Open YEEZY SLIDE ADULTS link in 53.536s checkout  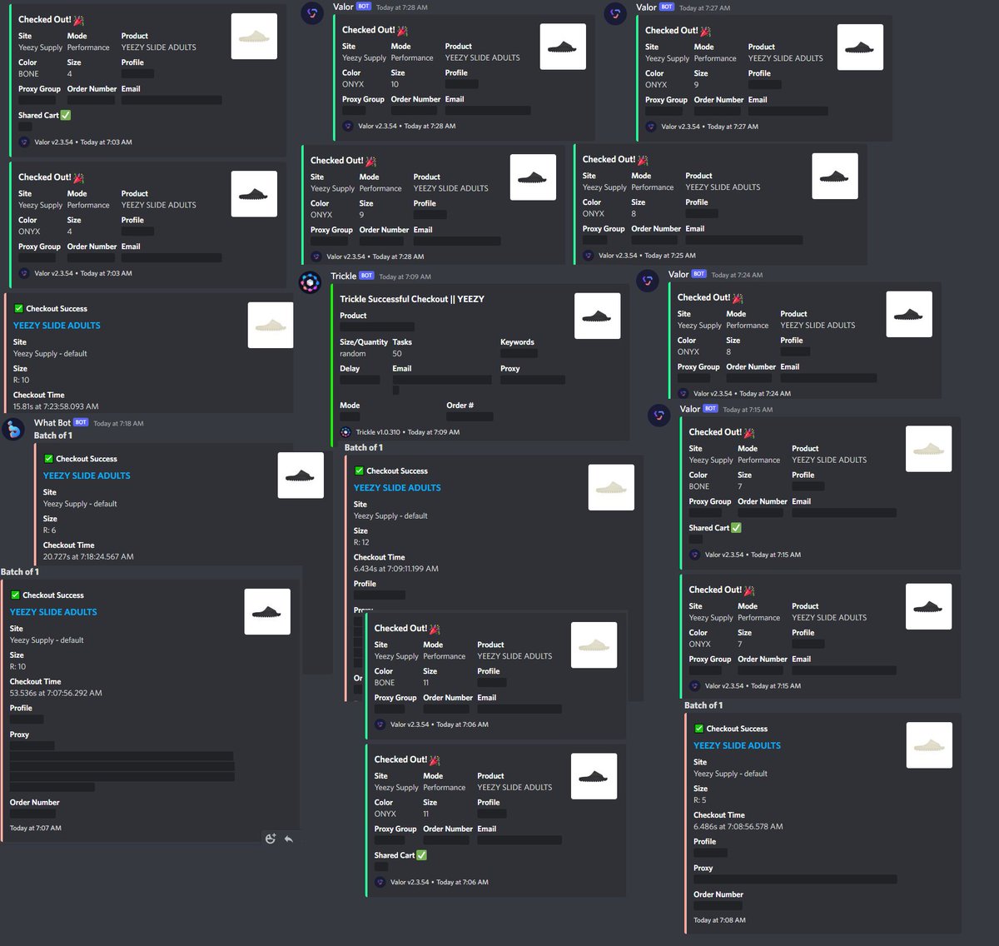click(x=53, y=612)
